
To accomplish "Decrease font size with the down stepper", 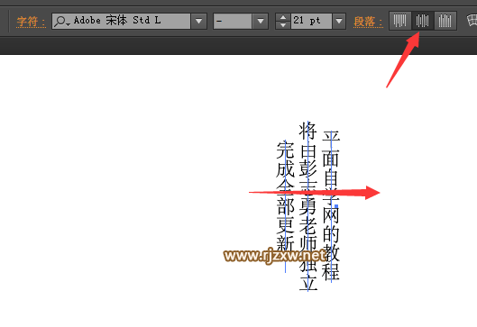I will click(x=283, y=25).
